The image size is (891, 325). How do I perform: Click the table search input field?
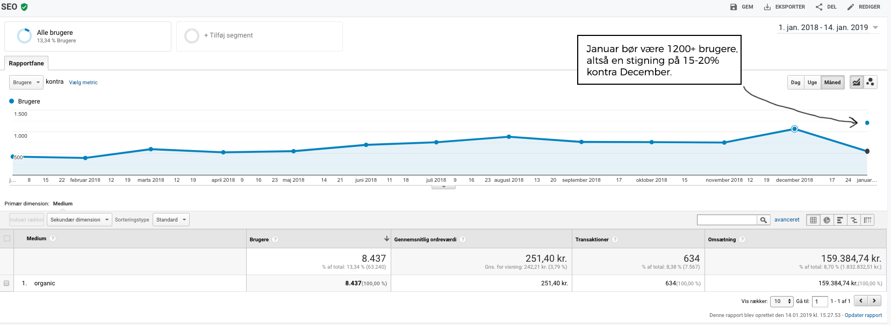[x=727, y=220]
